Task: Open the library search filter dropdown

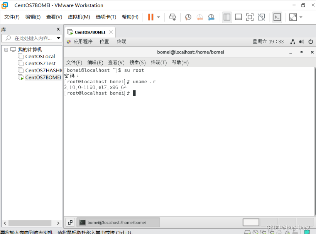Action: point(58,38)
